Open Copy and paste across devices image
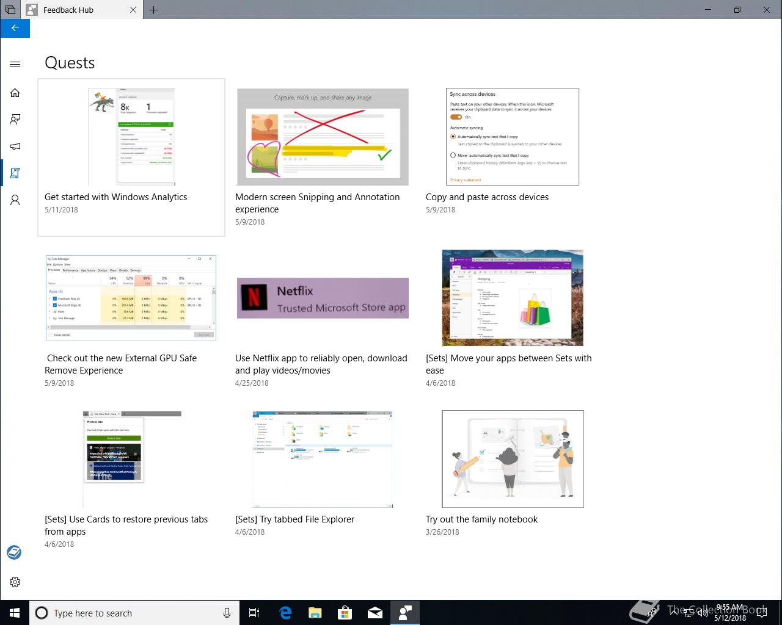Viewport: 782px width, 625px height. click(x=513, y=137)
